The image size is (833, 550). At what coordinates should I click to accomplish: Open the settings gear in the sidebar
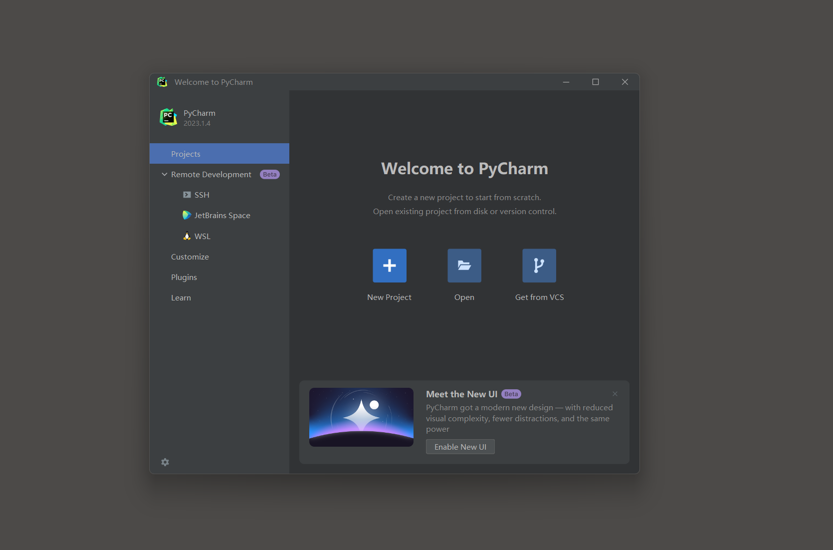(x=165, y=462)
